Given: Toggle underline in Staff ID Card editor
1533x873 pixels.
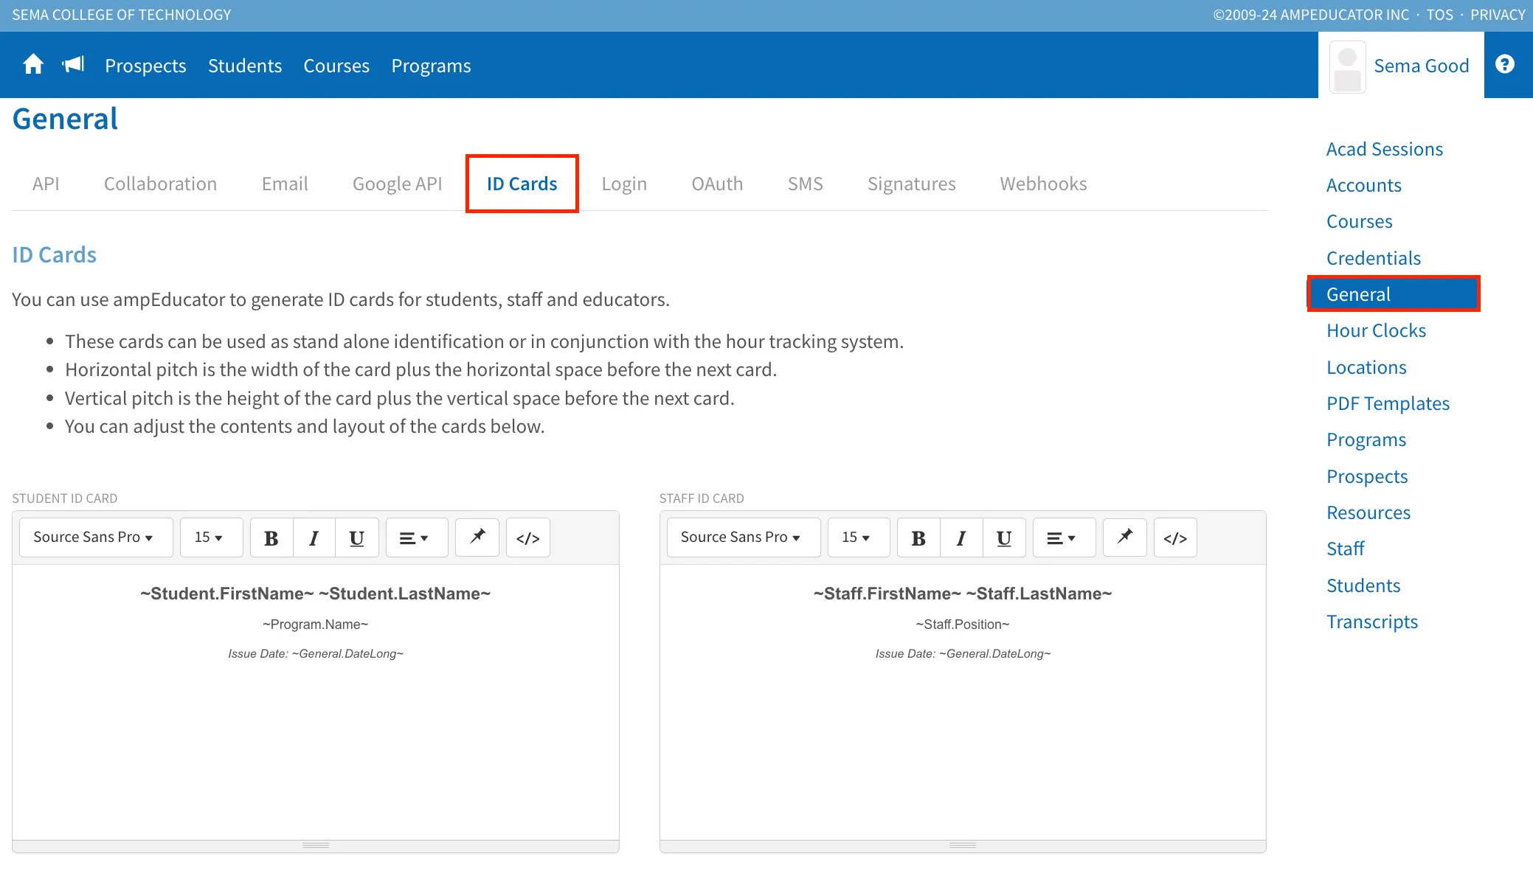Looking at the screenshot, I should (x=1004, y=538).
